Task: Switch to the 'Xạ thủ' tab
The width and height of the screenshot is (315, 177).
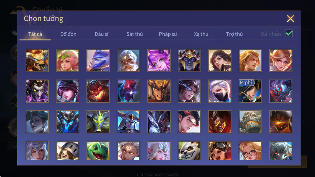Action: tap(201, 34)
